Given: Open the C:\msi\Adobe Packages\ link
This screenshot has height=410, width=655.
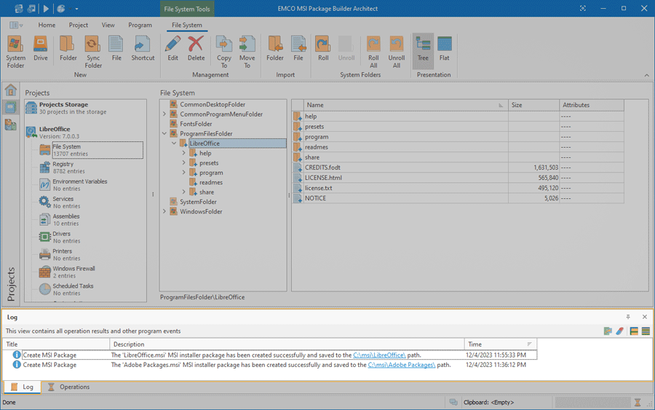Looking at the screenshot, I should [402, 365].
